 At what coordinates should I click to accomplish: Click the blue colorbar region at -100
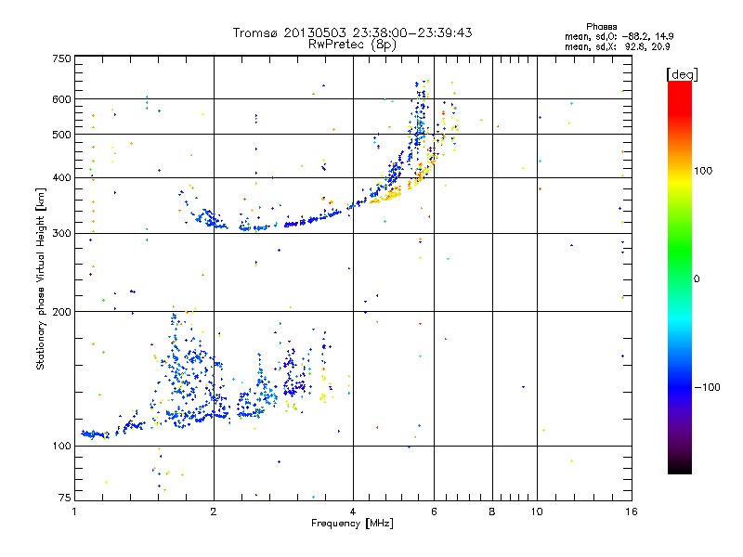click(x=680, y=387)
